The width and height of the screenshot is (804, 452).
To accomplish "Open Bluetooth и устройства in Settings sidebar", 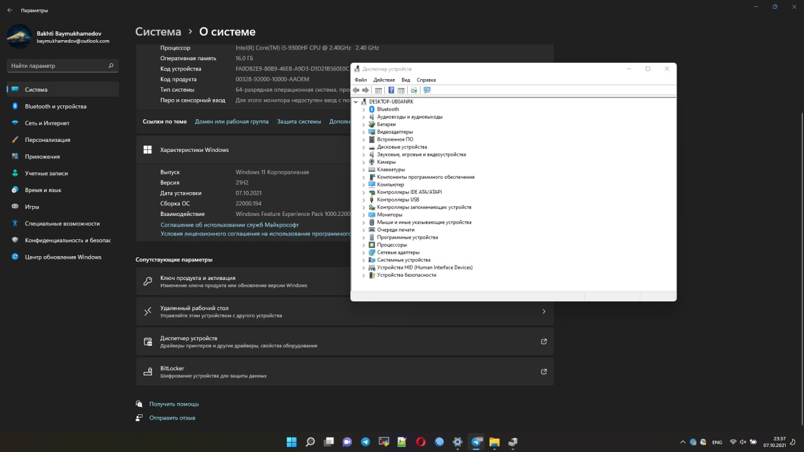I will point(63,106).
